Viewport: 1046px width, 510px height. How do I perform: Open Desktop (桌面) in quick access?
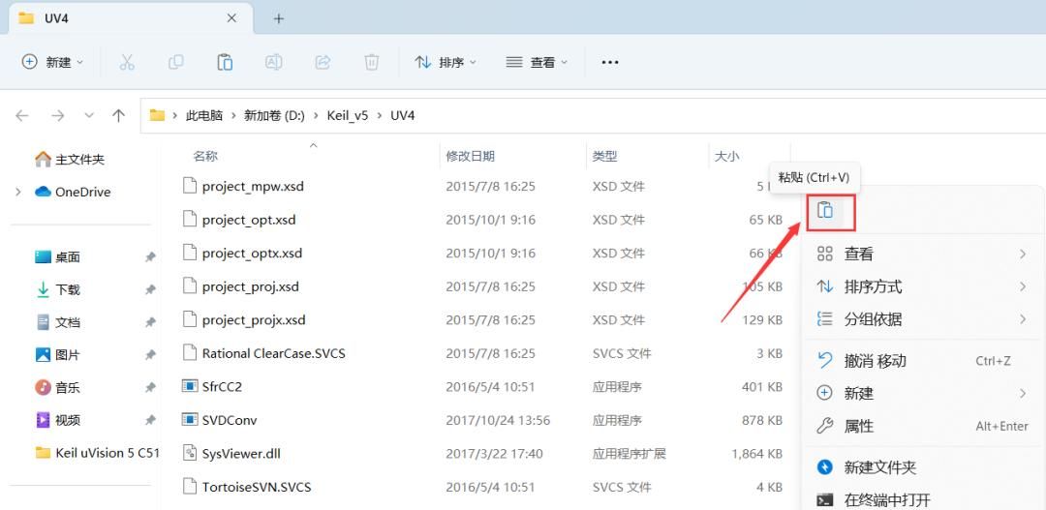(x=57, y=256)
